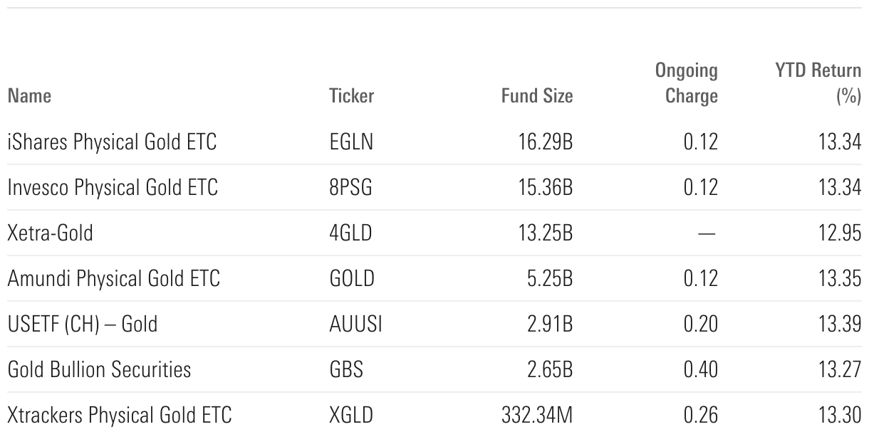This screenshot has width=869, height=444.
Task: Click the Fund Size column header
Action: (536, 96)
